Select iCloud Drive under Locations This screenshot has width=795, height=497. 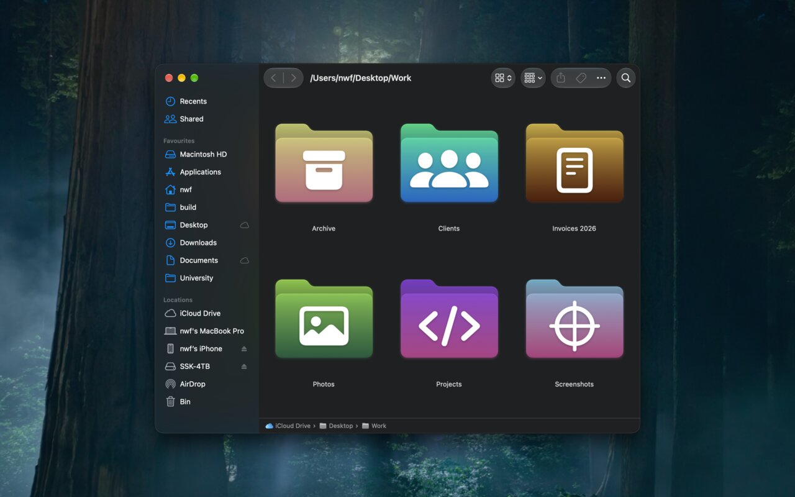pos(207,314)
